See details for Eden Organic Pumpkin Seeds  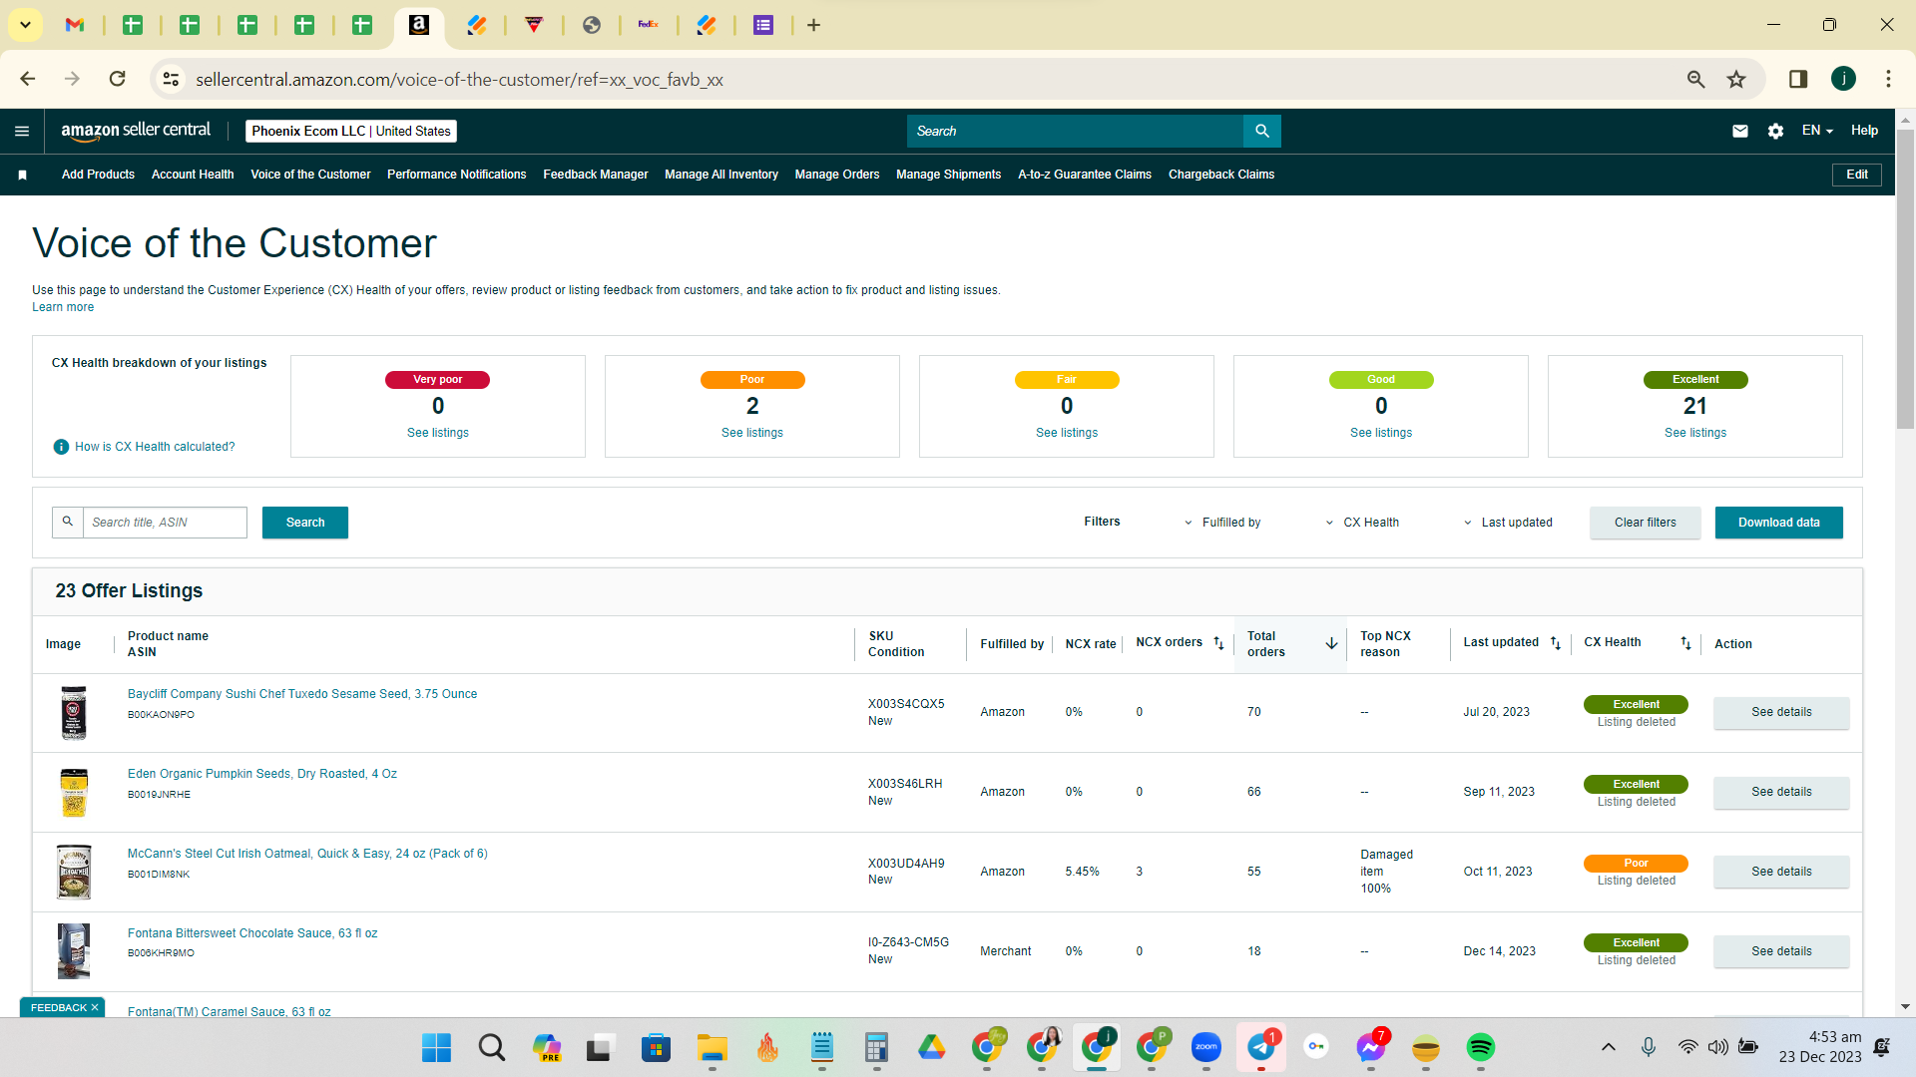click(x=1781, y=792)
